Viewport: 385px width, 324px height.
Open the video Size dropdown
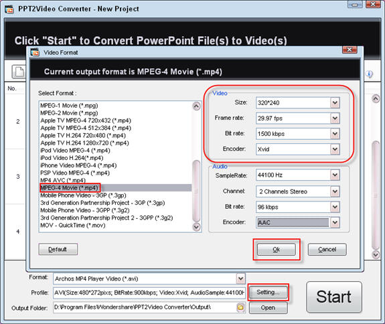335,102
